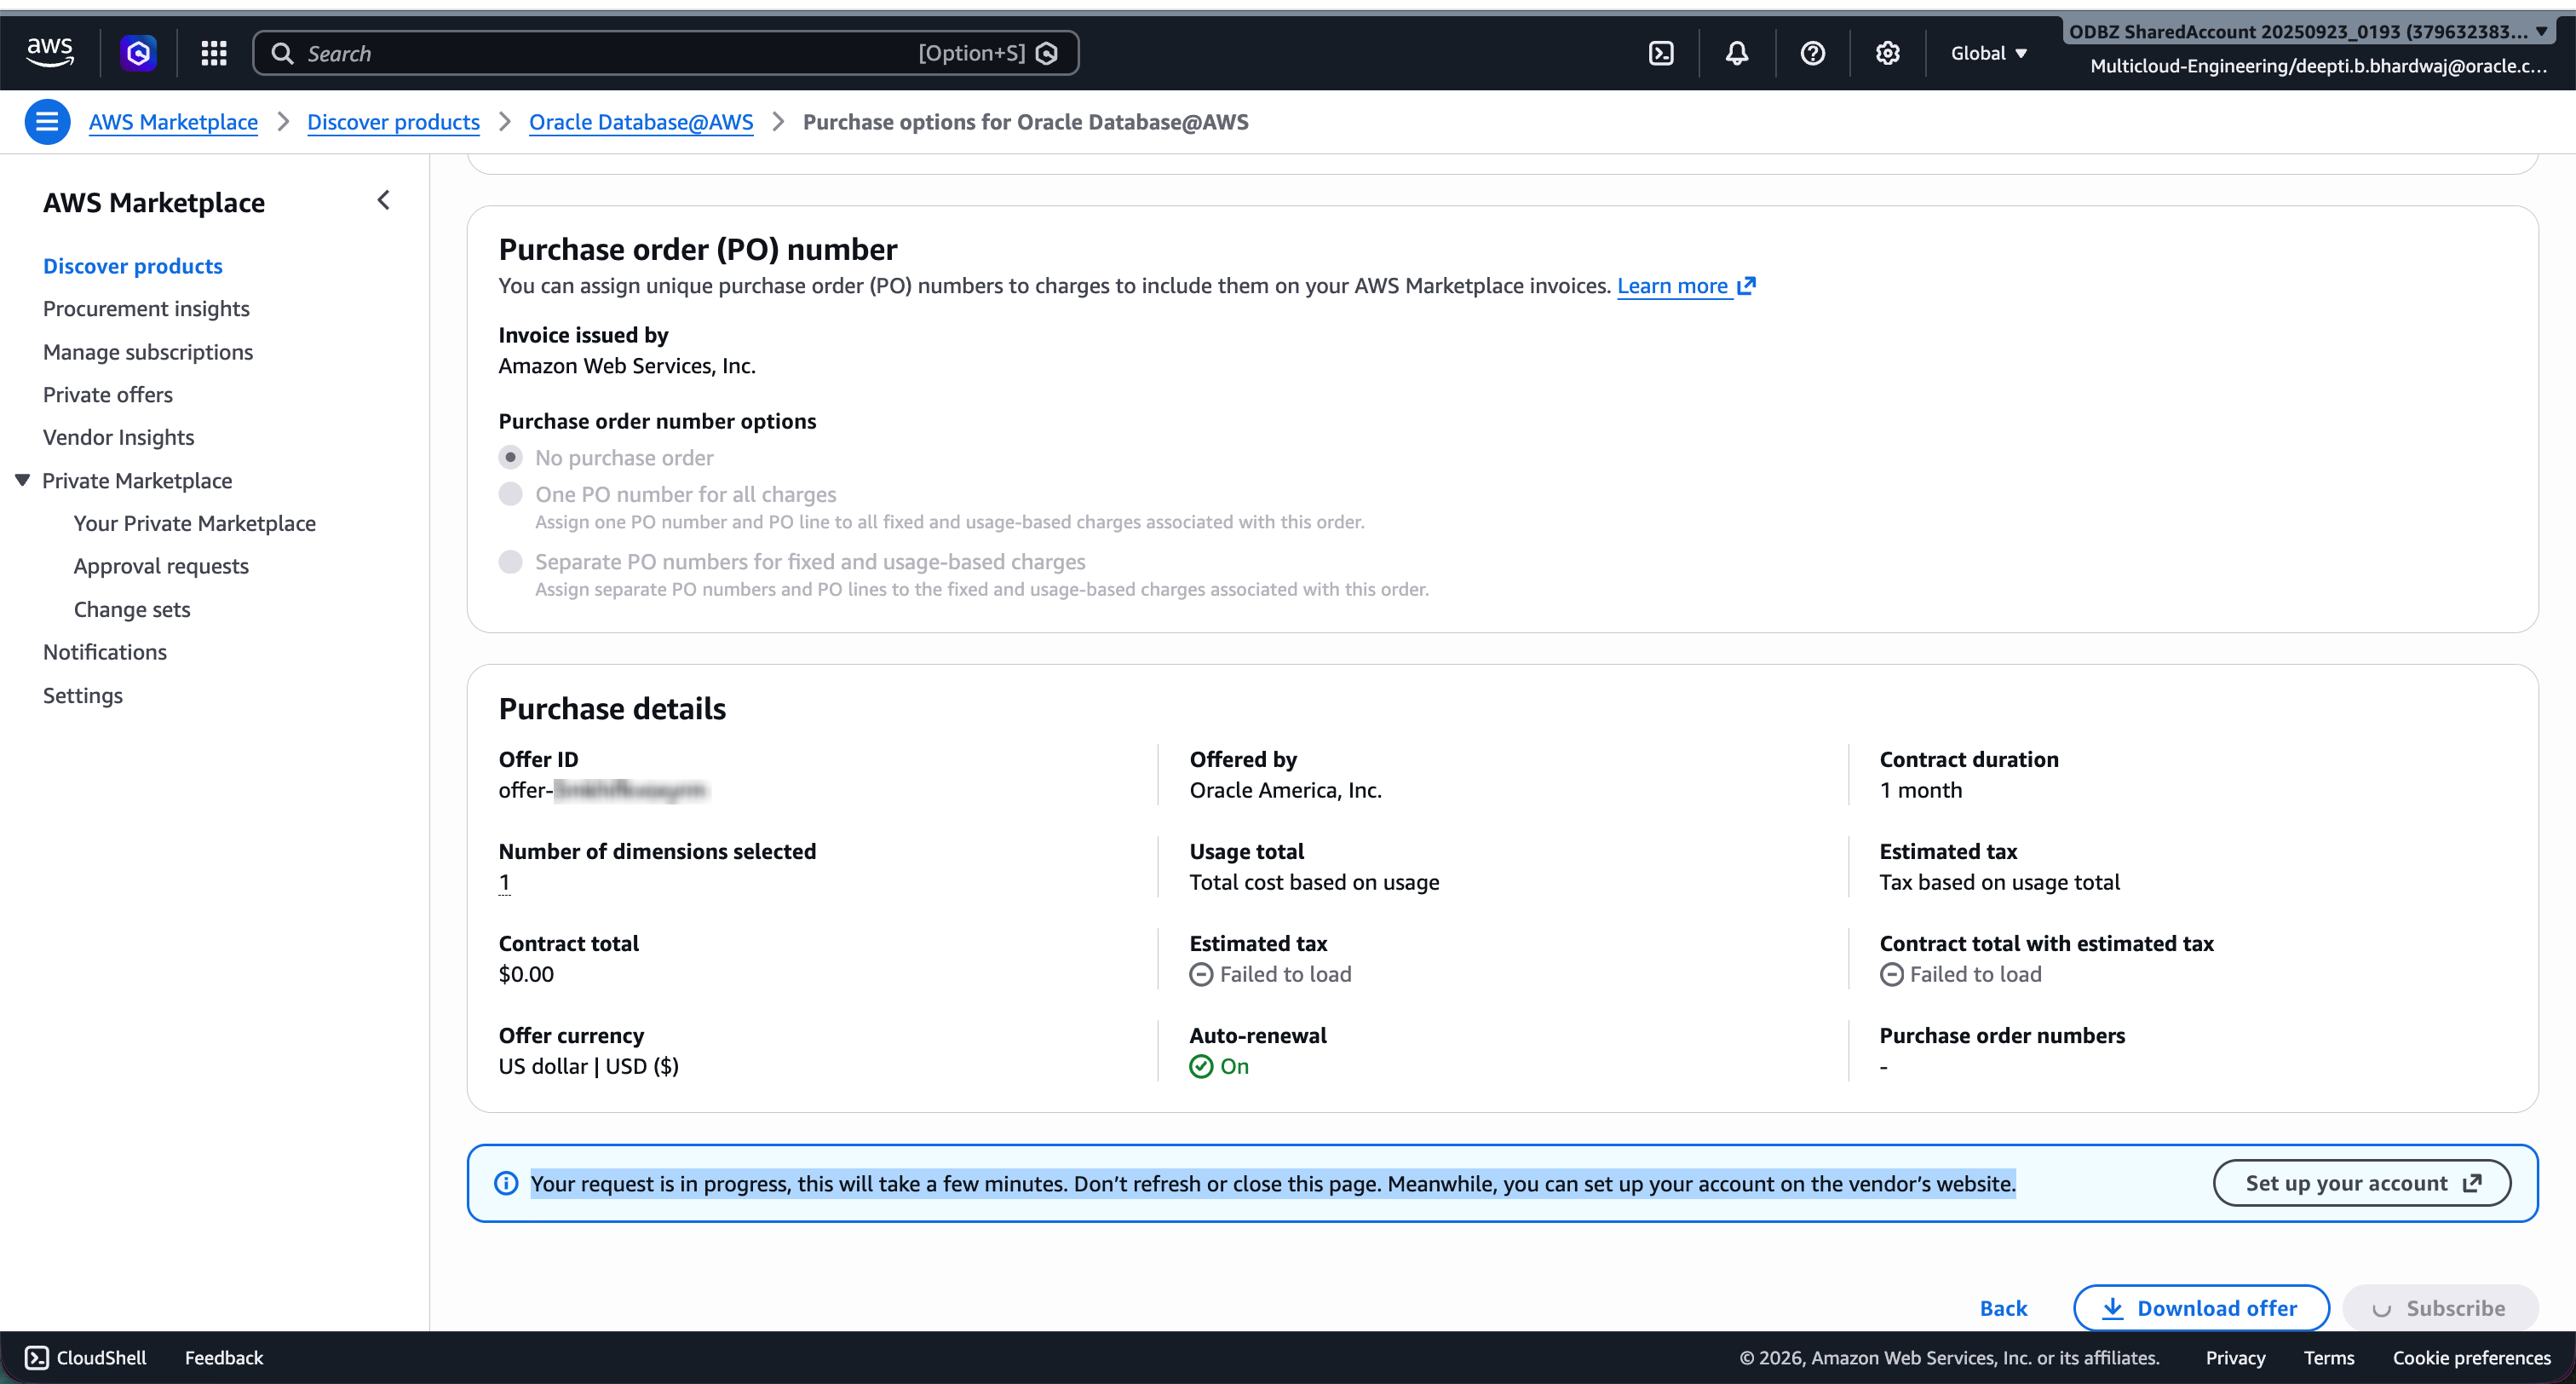Open the Amazon Q assistant icon
2576x1384 pixels.
tap(138, 53)
